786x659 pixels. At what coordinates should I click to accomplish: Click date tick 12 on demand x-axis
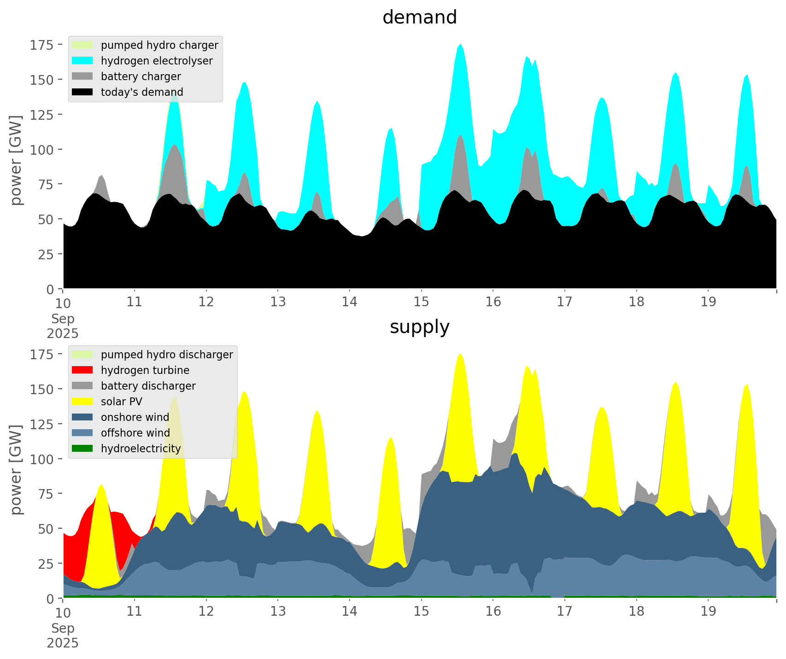[206, 302]
